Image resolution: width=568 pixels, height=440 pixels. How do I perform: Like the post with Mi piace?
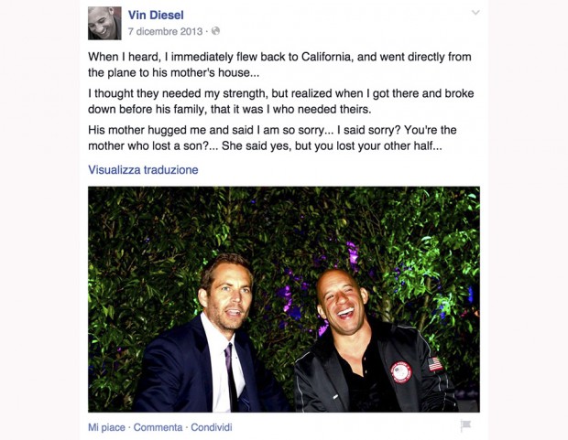point(106,427)
